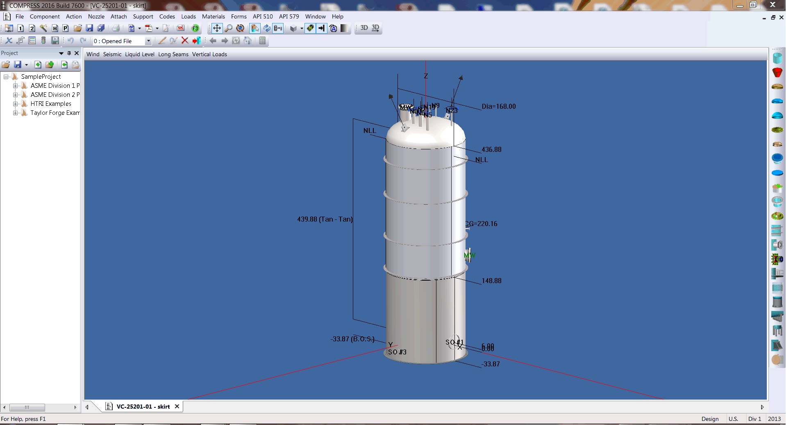
Task: Open the Codes menu
Action: [167, 16]
